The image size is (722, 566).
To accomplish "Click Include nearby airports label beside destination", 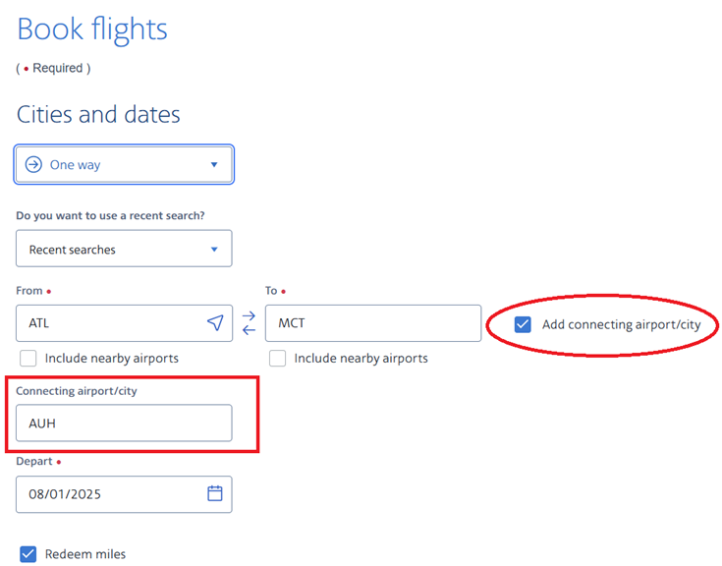I will [x=361, y=359].
